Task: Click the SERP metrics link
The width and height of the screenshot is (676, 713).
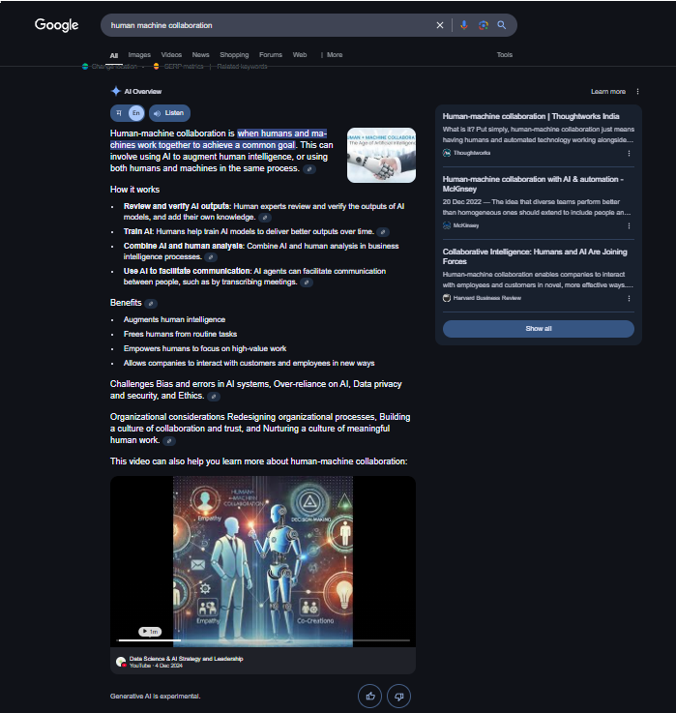Action: (183, 67)
